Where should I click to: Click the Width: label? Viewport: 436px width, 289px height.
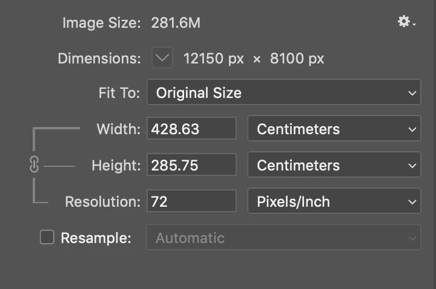[x=119, y=129]
